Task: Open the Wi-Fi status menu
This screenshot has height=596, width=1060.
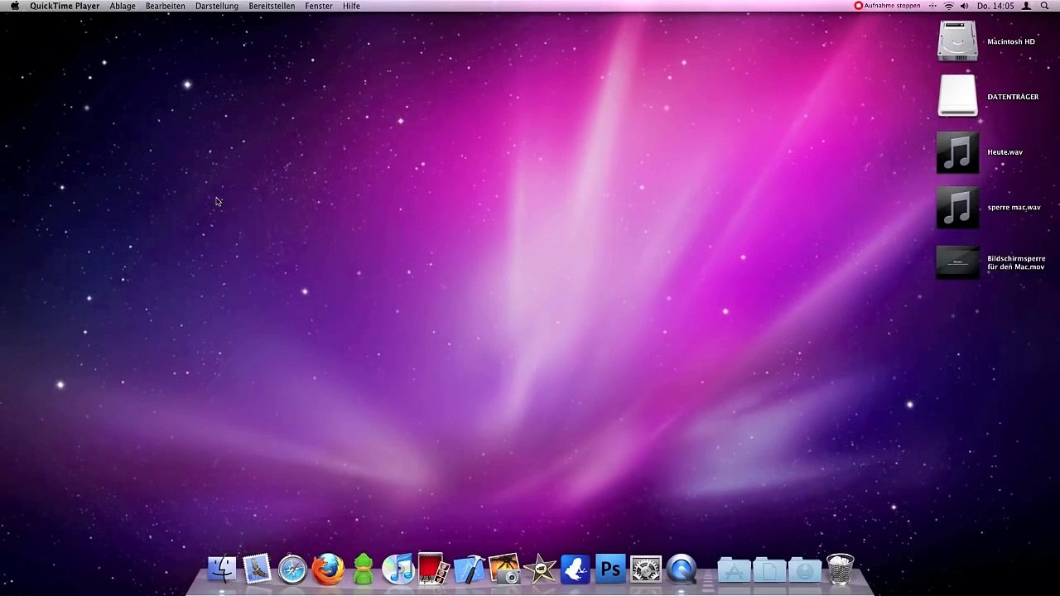Action: point(949,6)
